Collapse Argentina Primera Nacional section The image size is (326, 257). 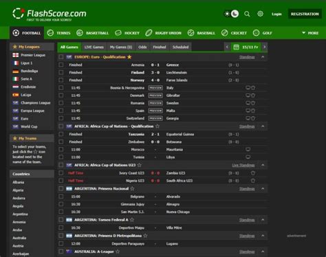[263, 189]
